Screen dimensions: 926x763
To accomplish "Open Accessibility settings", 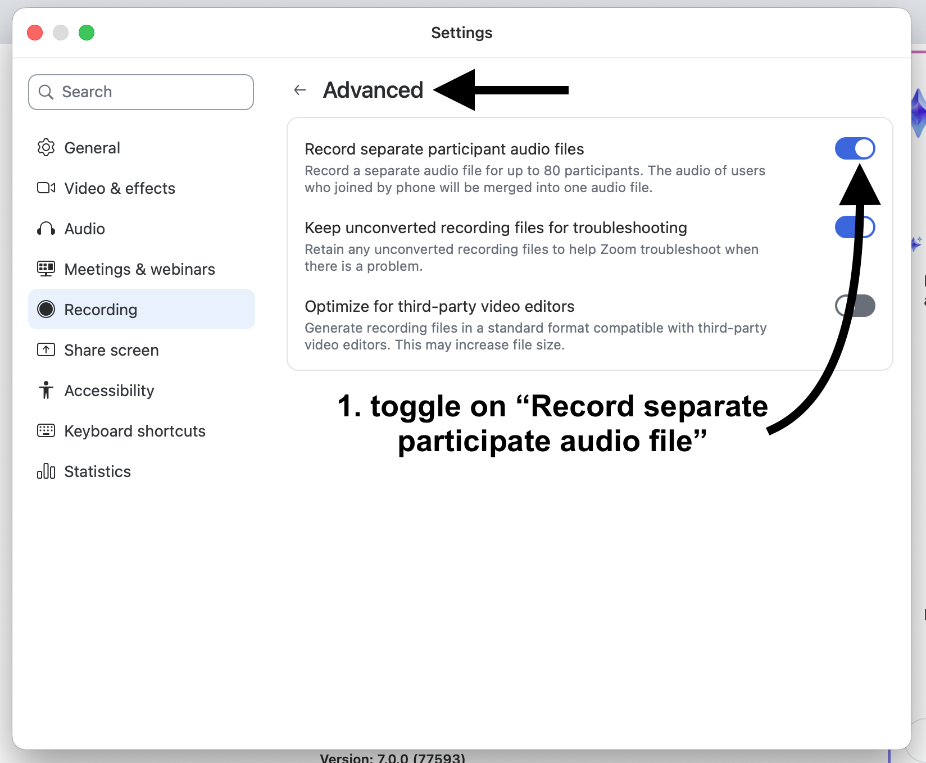I will coord(142,390).
